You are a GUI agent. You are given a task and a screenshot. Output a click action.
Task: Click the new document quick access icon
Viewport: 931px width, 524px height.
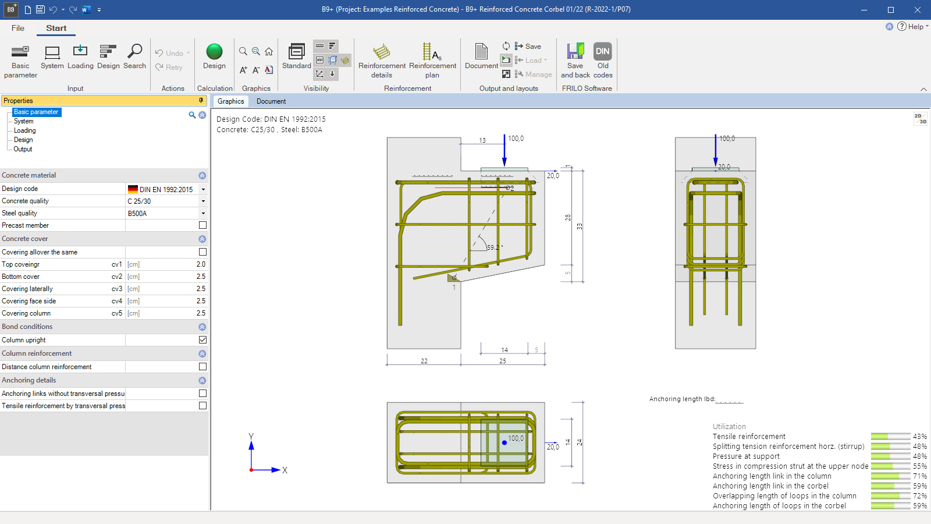click(x=27, y=9)
